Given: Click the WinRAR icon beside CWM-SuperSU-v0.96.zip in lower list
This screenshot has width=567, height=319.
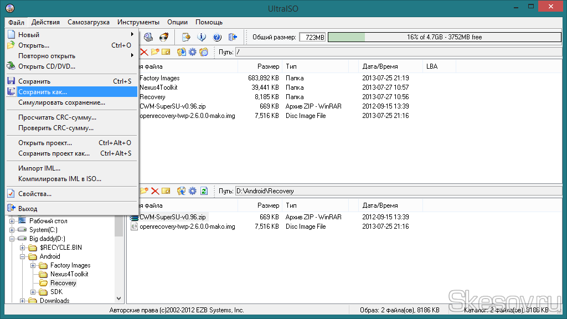Looking at the screenshot, I should (x=134, y=217).
